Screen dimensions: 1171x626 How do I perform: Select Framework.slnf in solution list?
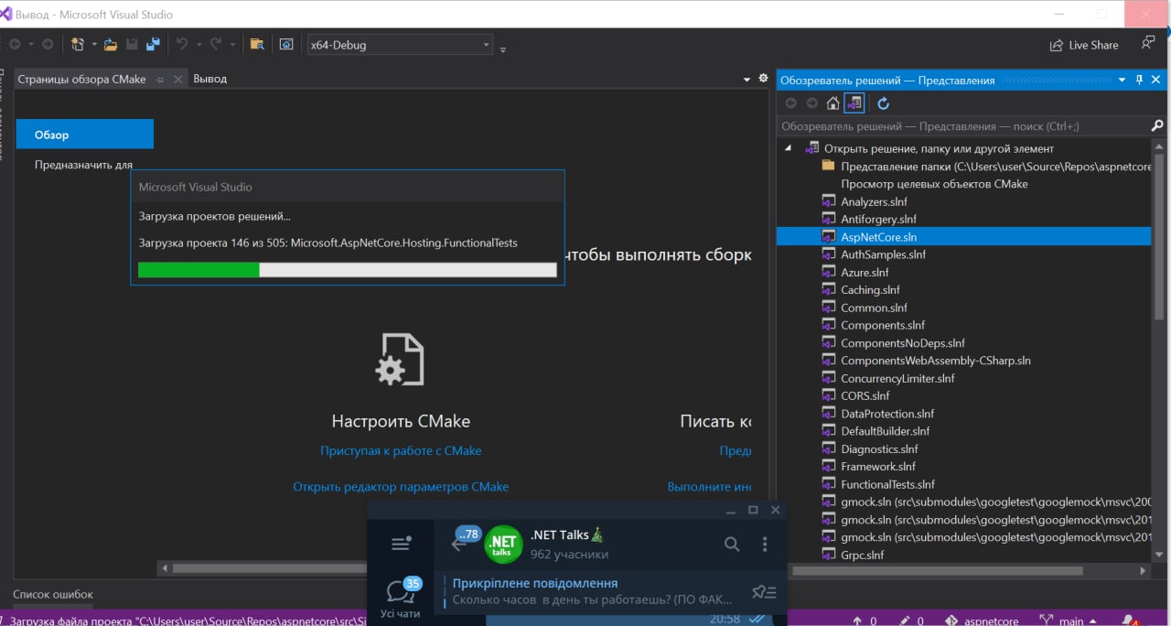point(878,466)
